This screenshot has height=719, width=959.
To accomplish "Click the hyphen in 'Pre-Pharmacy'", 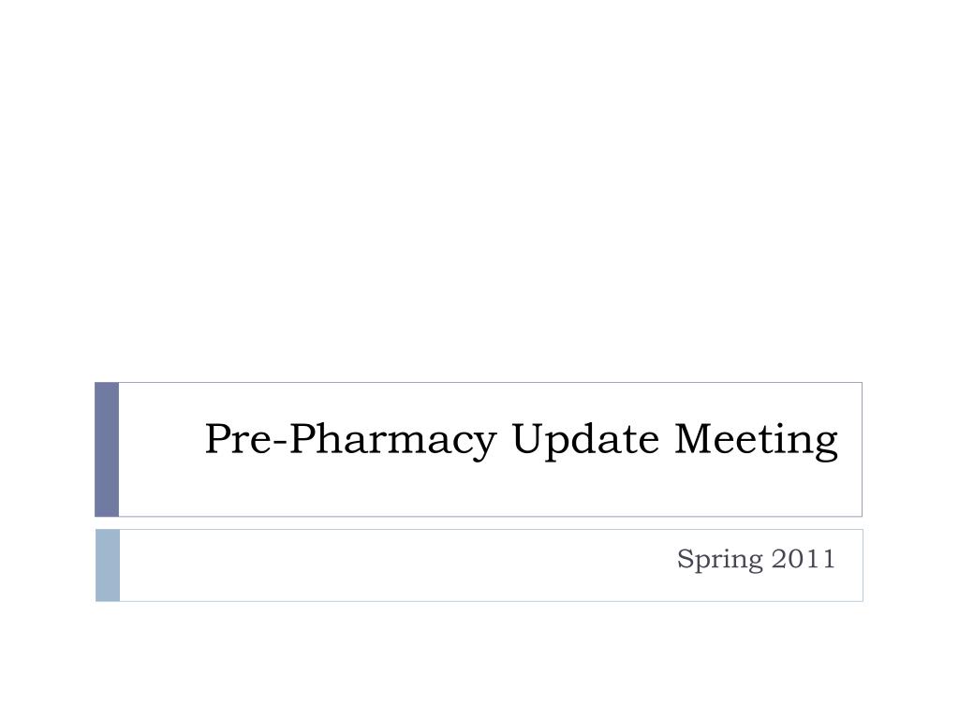I will (276, 443).
